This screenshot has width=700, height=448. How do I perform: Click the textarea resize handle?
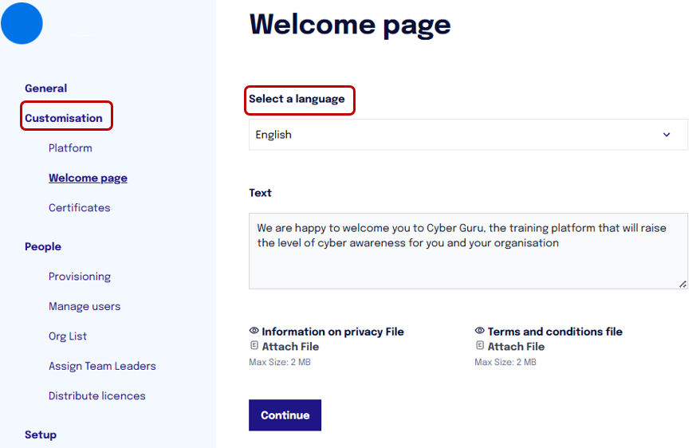682,285
